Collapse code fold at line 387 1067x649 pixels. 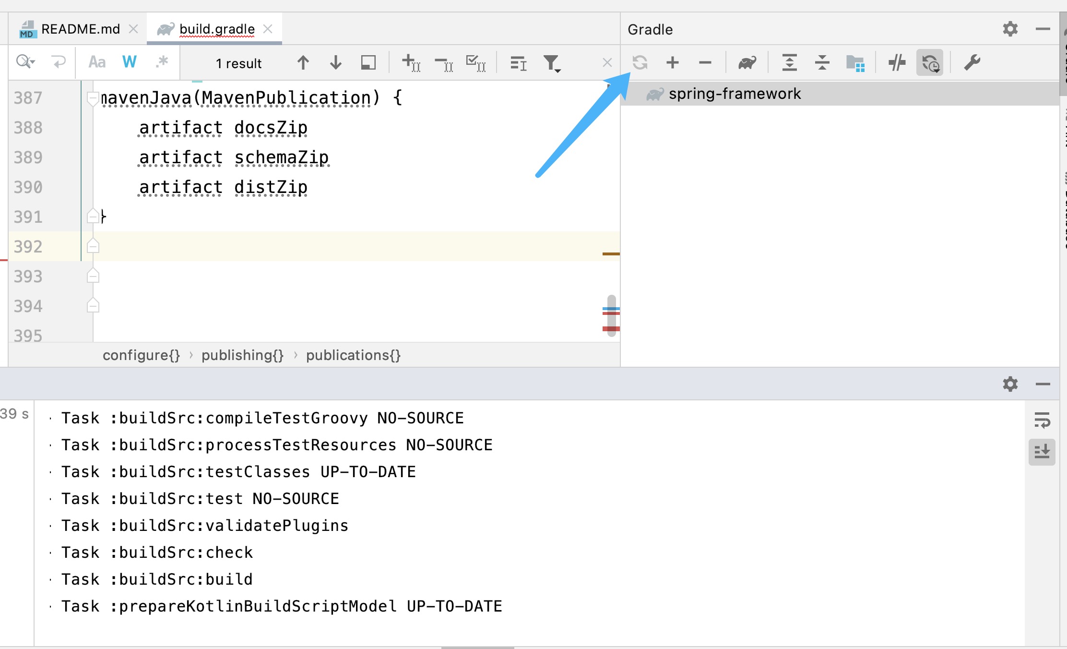tap(93, 98)
